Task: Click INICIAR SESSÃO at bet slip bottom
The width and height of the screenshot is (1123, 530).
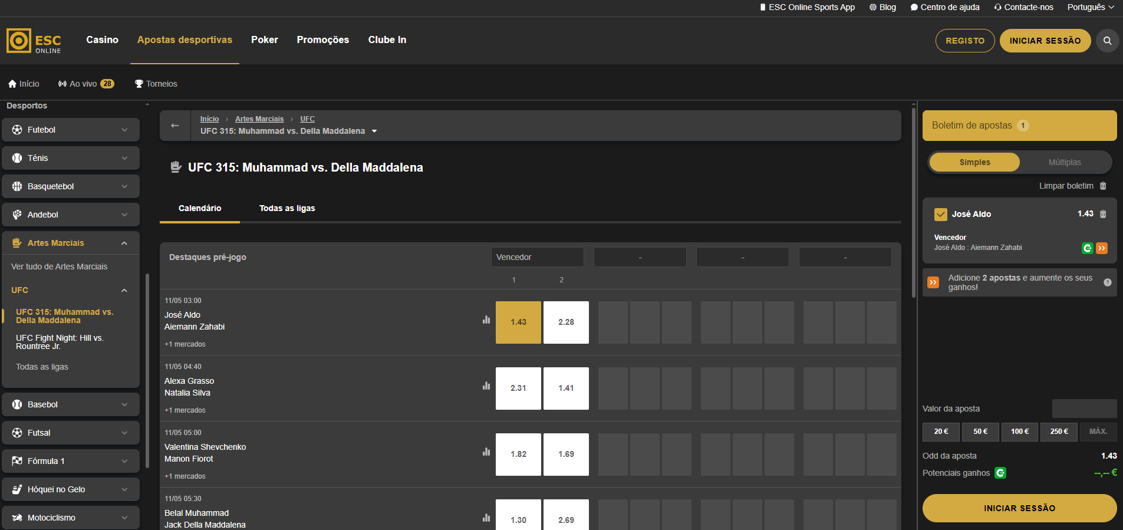Action: click(1019, 508)
